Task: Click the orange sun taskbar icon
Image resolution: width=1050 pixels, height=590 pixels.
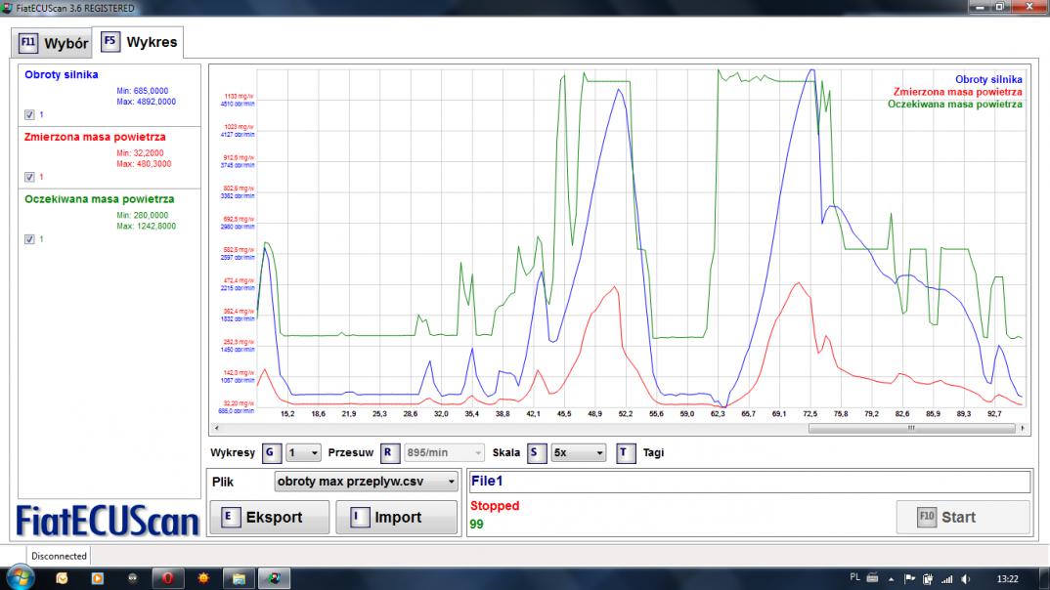Action: (x=203, y=578)
